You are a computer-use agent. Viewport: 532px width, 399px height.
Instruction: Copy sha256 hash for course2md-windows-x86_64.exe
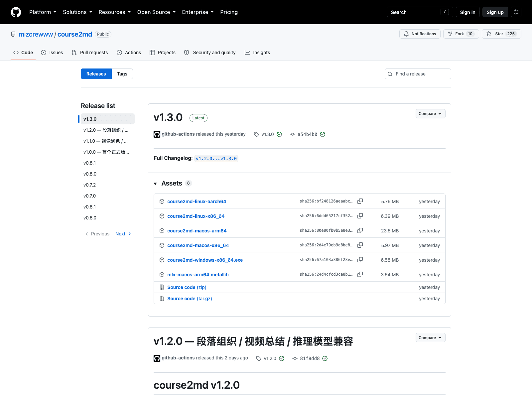click(360, 260)
